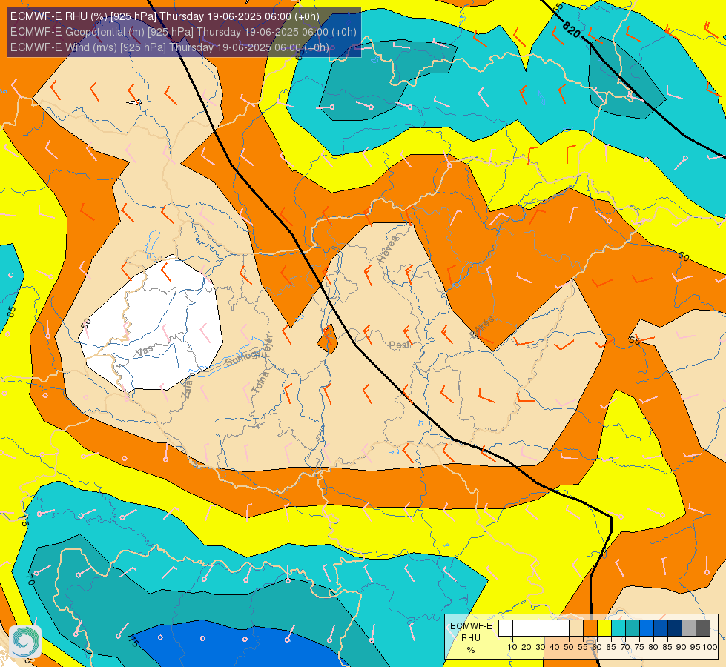Click the 'Békés' county label on map
The width and height of the screenshot is (726, 667).
tap(481, 328)
